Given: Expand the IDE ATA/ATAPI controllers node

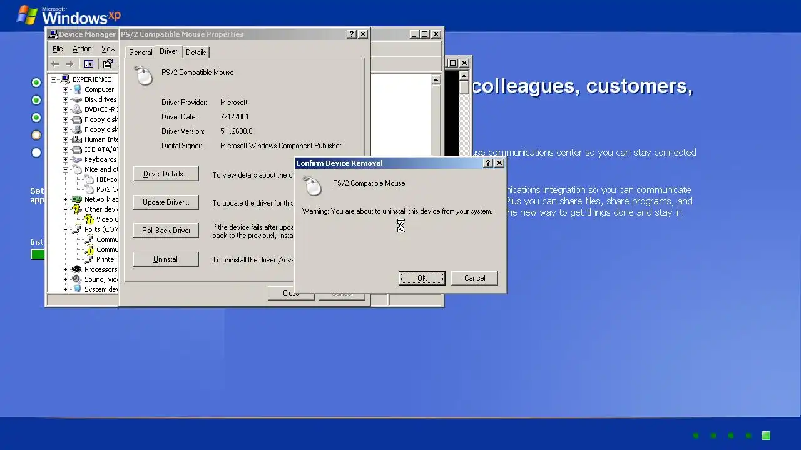Looking at the screenshot, I should [x=65, y=149].
